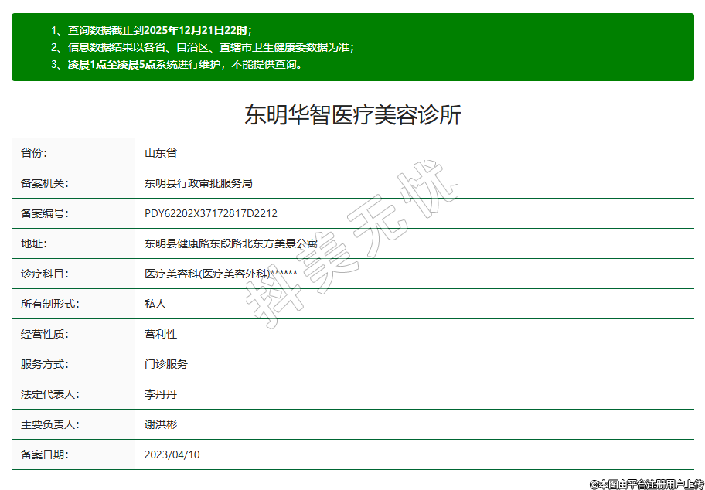Click the 主要负责人 name 谢洪彬

[x=161, y=424]
